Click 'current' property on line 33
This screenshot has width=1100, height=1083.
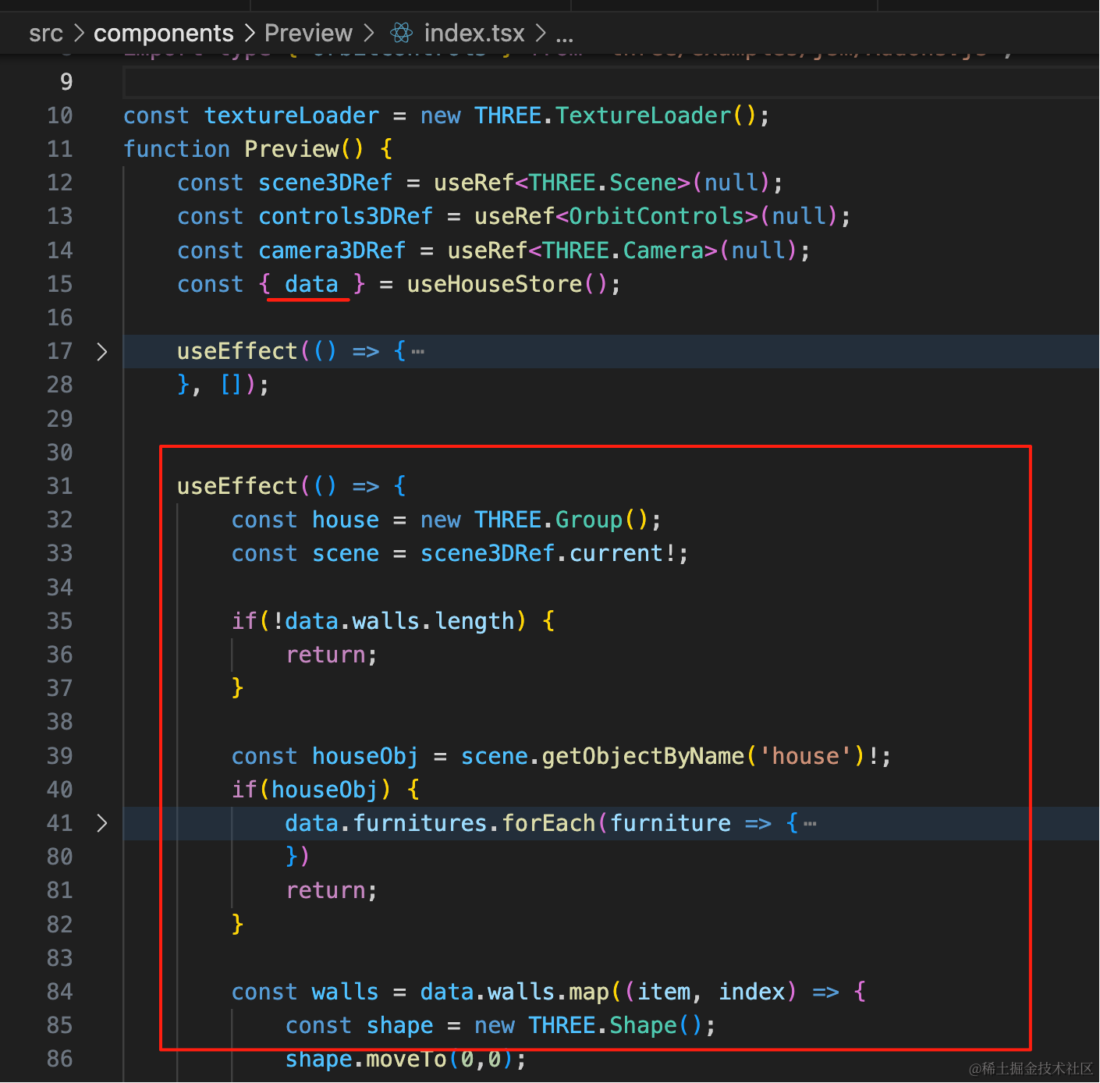click(x=616, y=553)
